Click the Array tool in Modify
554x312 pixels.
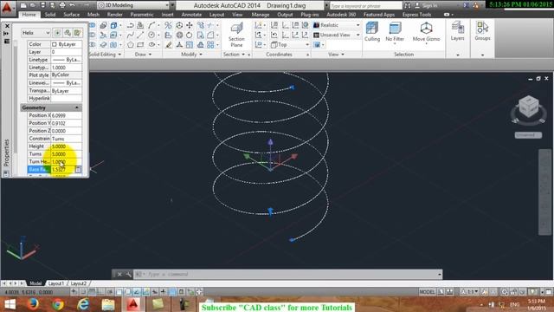210,45
